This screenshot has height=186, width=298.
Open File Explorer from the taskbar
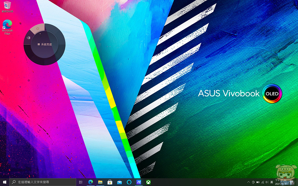[100, 182]
